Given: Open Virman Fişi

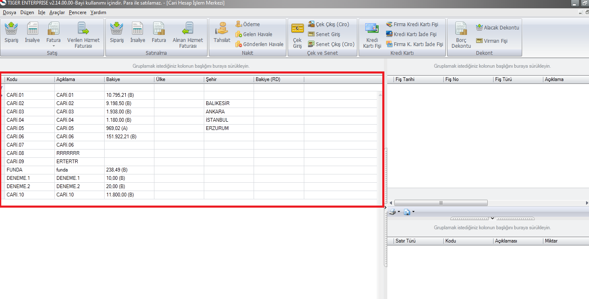Looking at the screenshot, I should pos(492,41).
